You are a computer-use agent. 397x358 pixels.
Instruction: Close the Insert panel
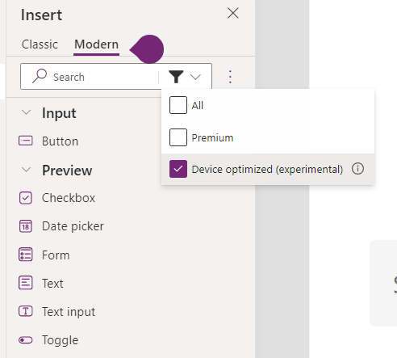(233, 13)
